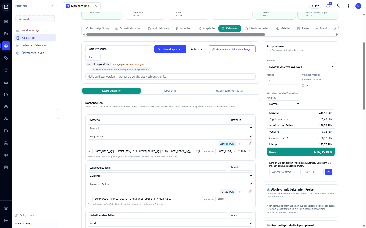Click the page's vertical scrollbar thumb

click(x=364, y=76)
